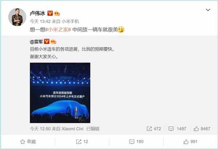
Task: Open original post timestamp 今天 12:50
Action: pyautogui.click(x=40, y=129)
